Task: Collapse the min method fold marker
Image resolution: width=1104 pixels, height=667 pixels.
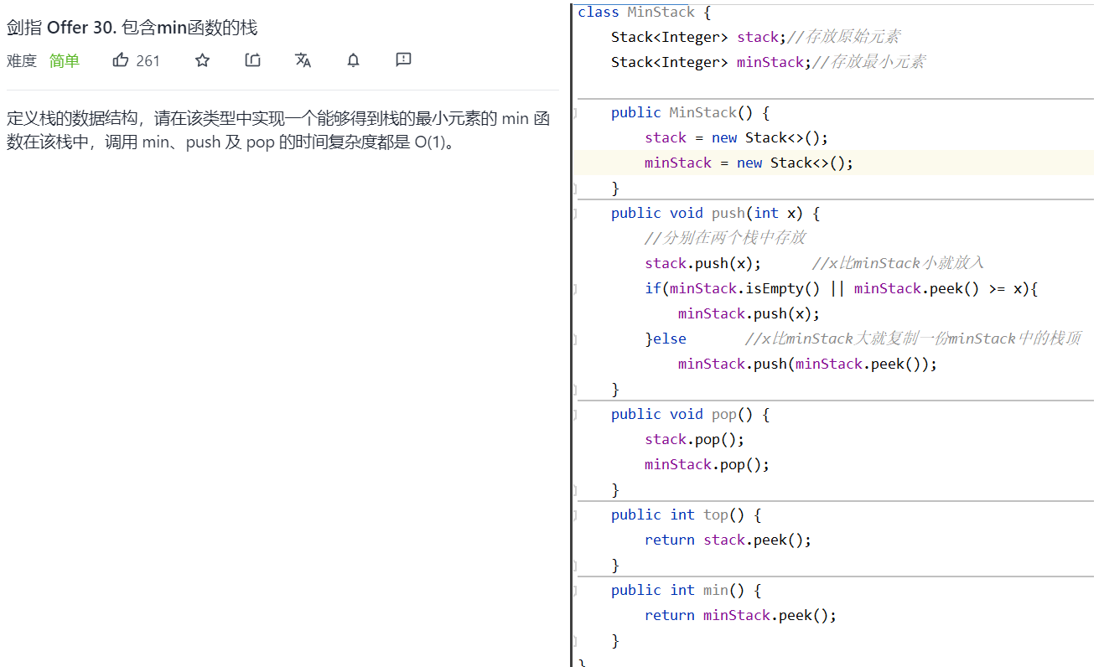Action: (x=575, y=590)
